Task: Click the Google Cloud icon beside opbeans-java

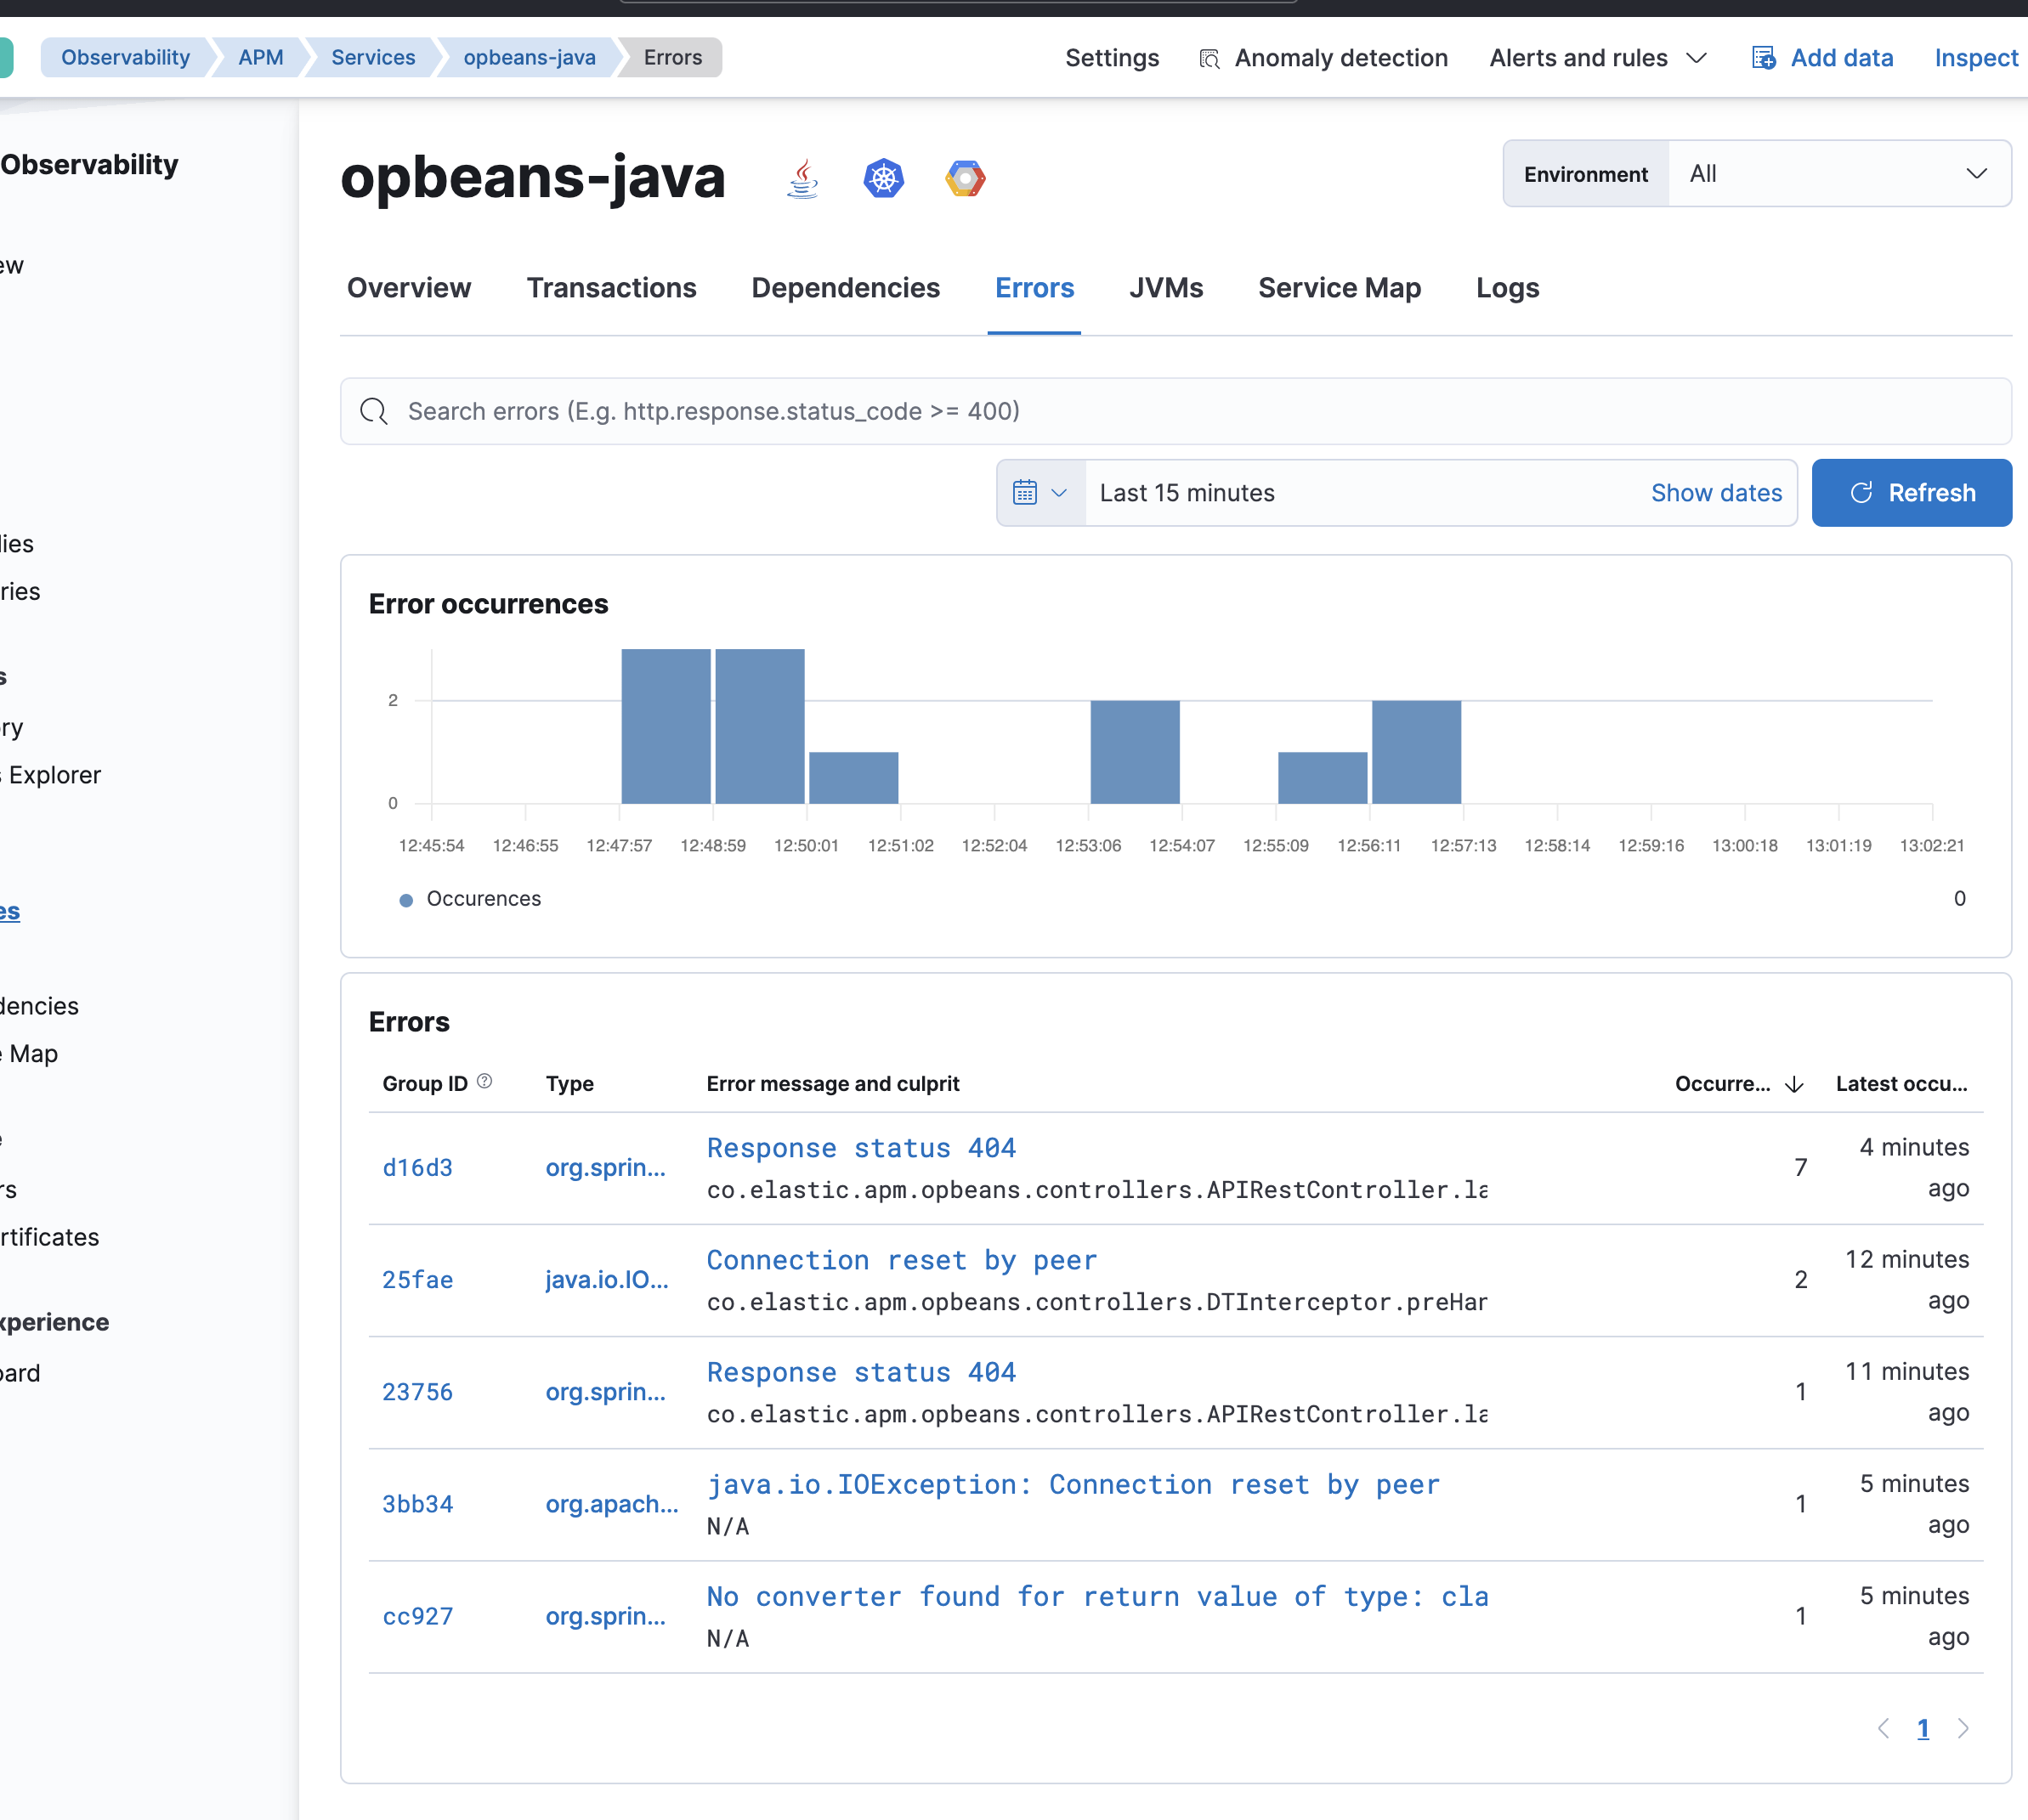Action: pos(965,178)
